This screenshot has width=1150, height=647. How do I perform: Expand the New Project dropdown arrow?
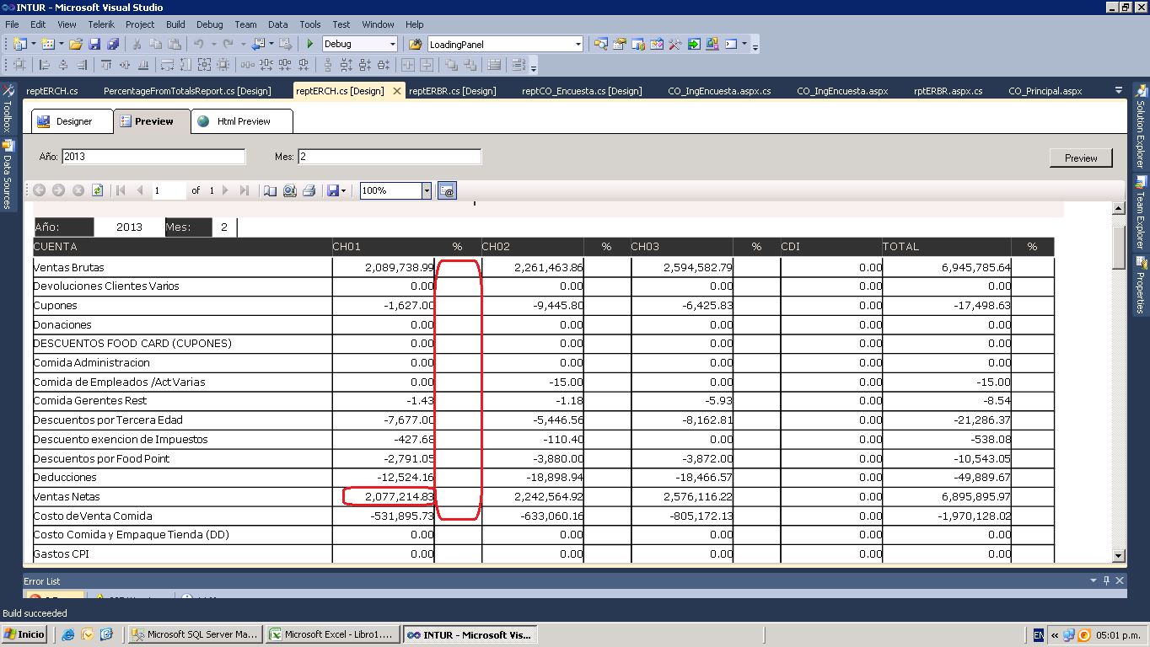(x=33, y=44)
